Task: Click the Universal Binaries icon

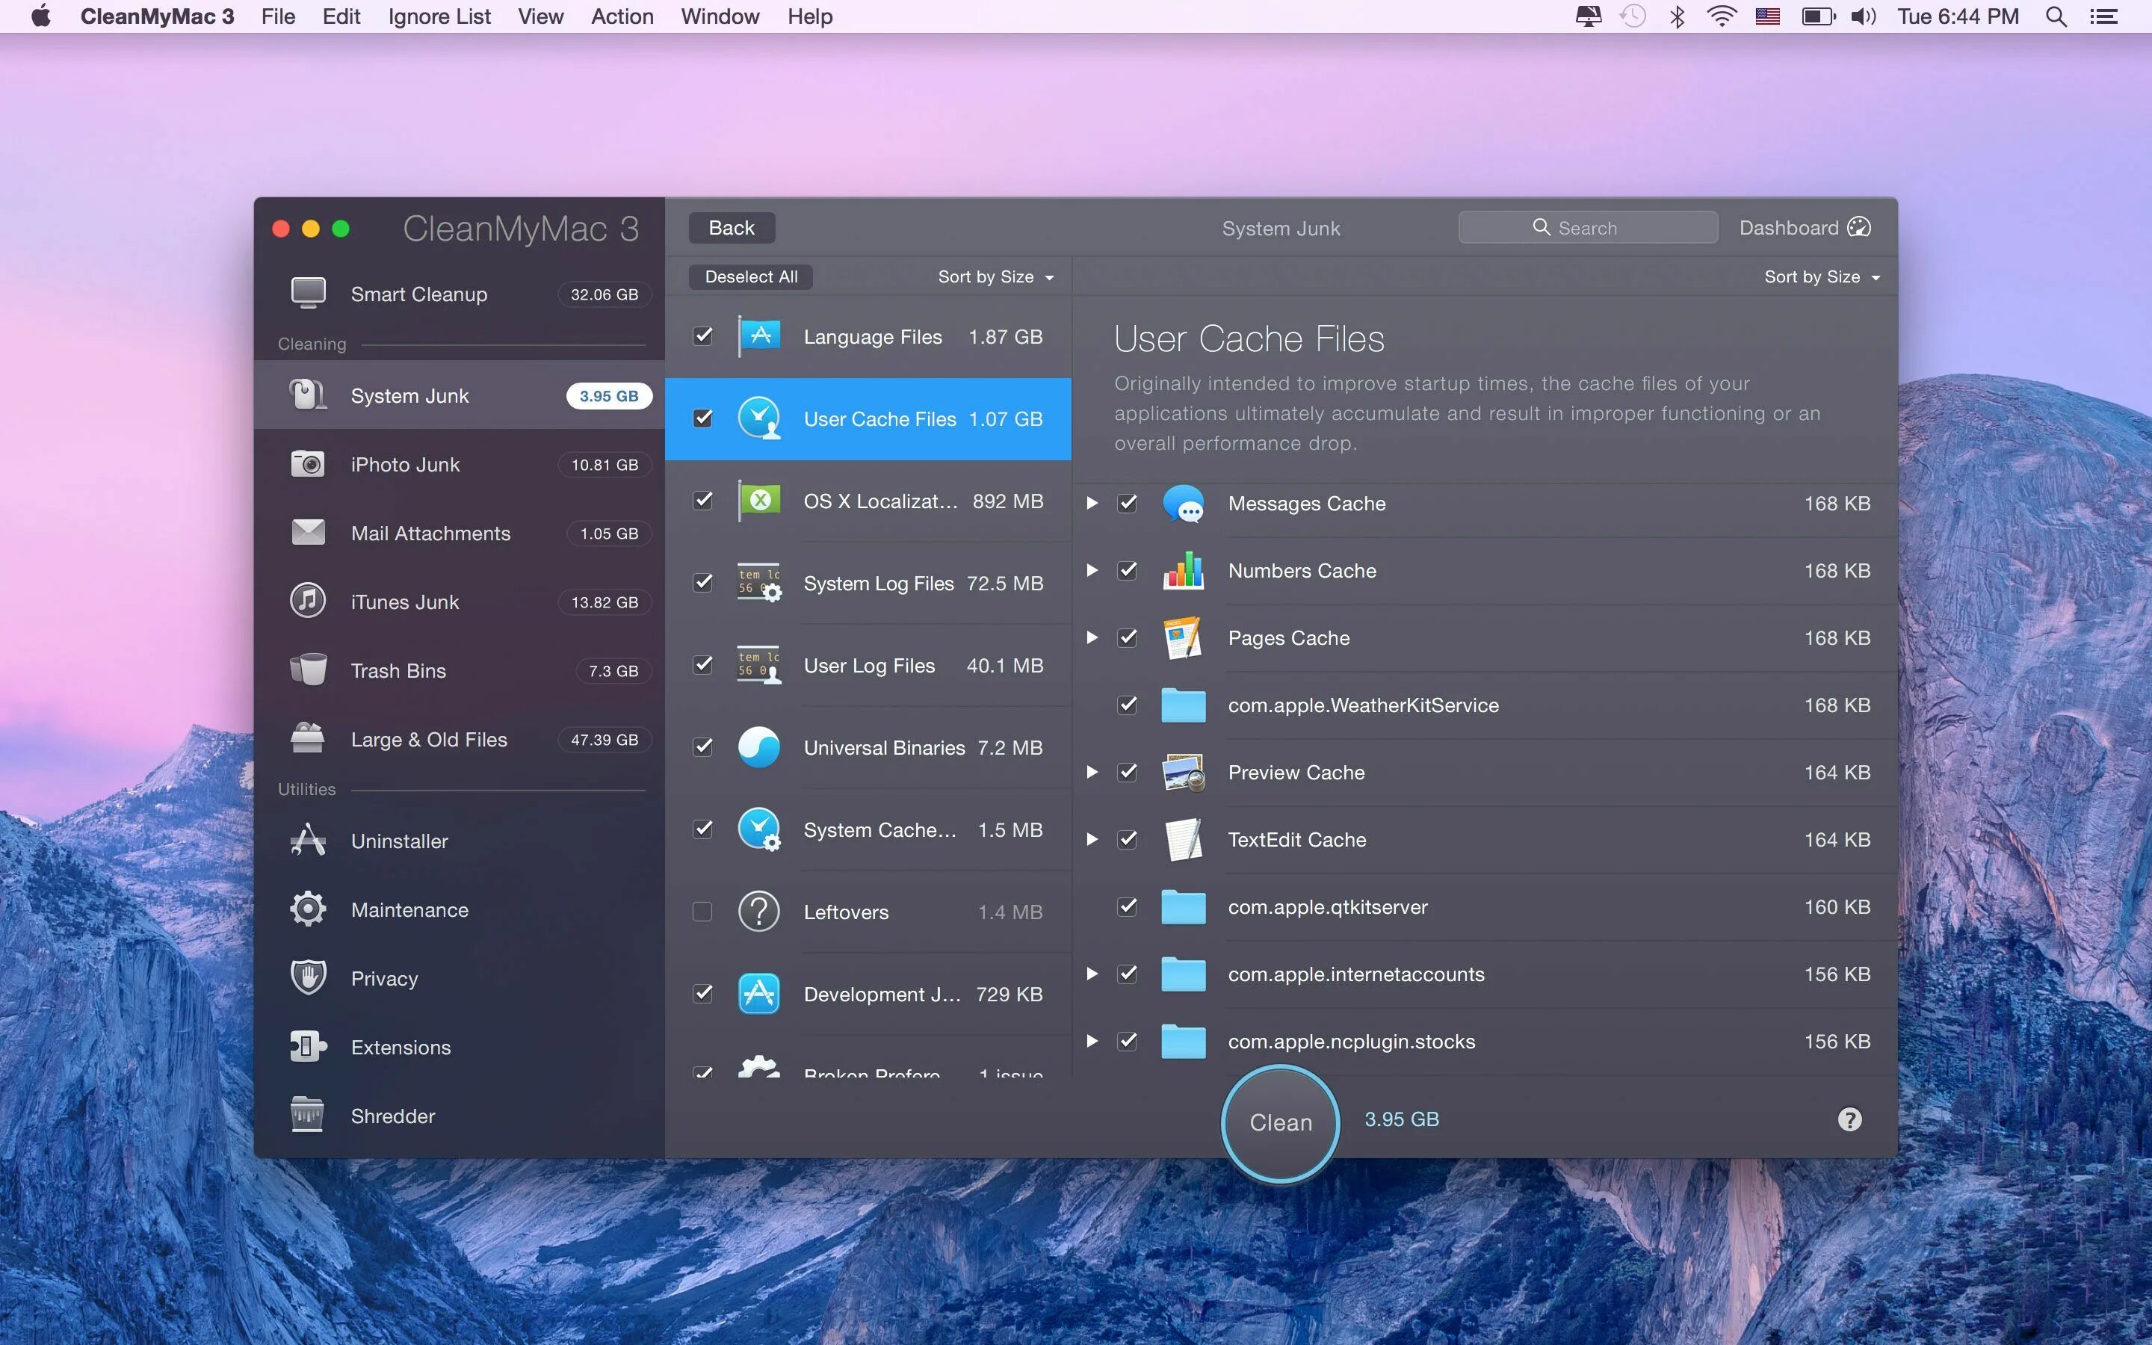Action: (758, 747)
